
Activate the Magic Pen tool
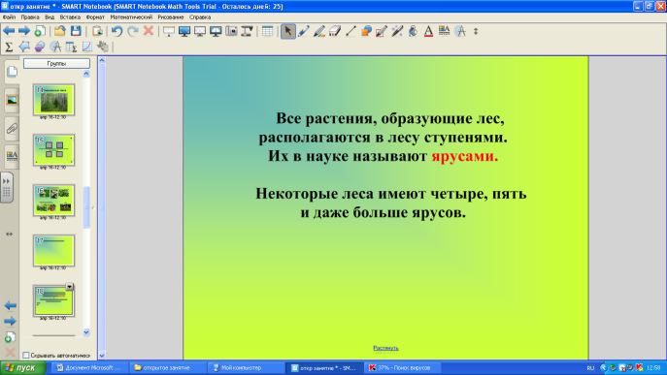coord(397,31)
